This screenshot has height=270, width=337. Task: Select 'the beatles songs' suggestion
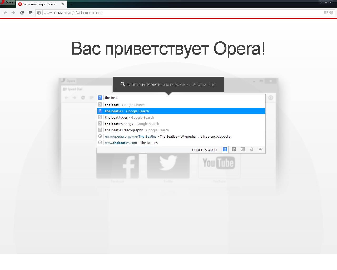pos(181,124)
